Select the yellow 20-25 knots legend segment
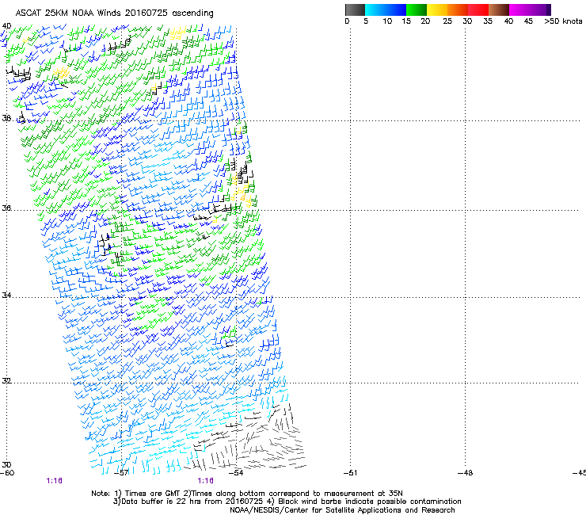This screenshot has height=515, width=586. 437,10
